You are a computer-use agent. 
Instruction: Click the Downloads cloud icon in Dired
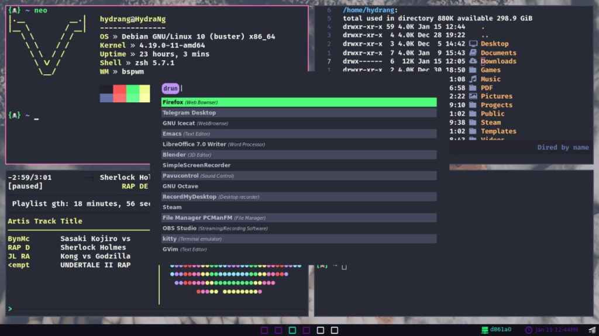[x=473, y=61]
